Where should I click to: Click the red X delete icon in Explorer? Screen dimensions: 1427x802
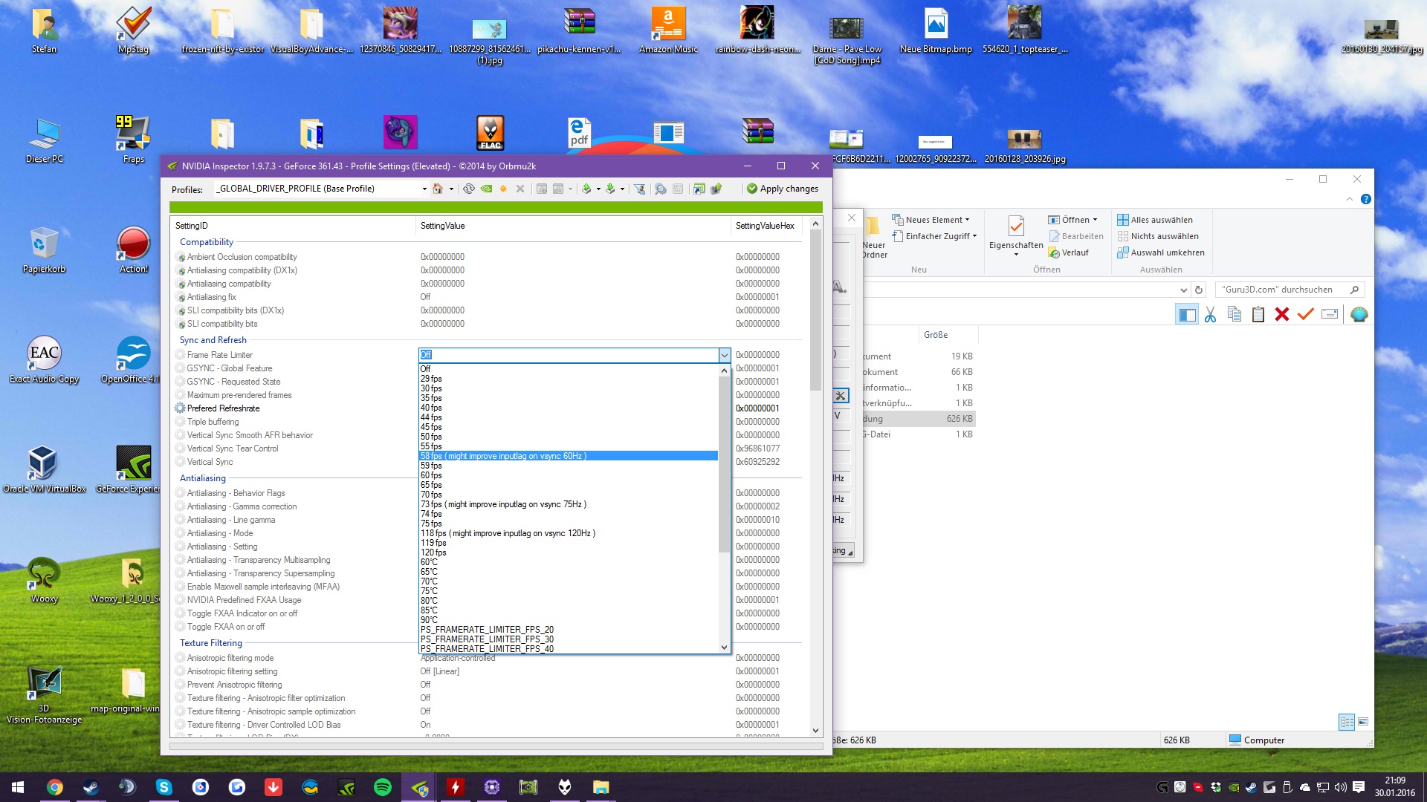1281,314
